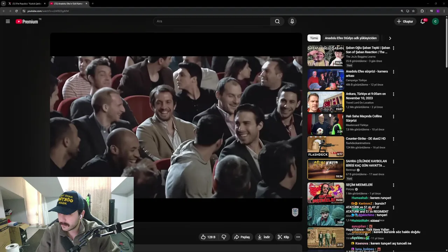This screenshot has width=448, height=252.
Task: Open the Şaban Oğlu Şaban 16:25 thumbnail
Action: pos(326,56)
